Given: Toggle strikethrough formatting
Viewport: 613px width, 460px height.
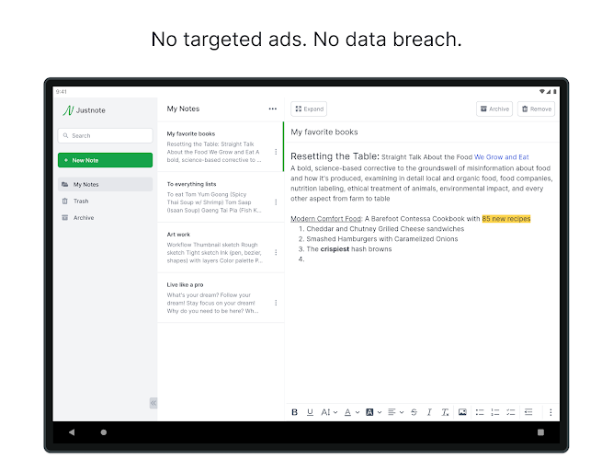Looking at the screenshot, I should (414, 412).
